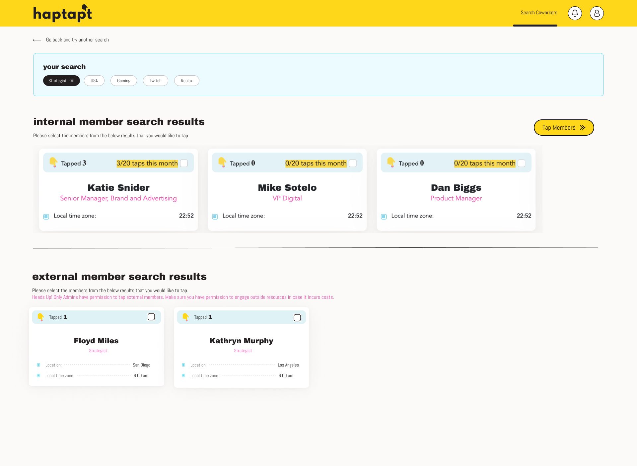This screenshot has height=466, width=637.
Task: Click Go back and try another search
Action: 77,40
